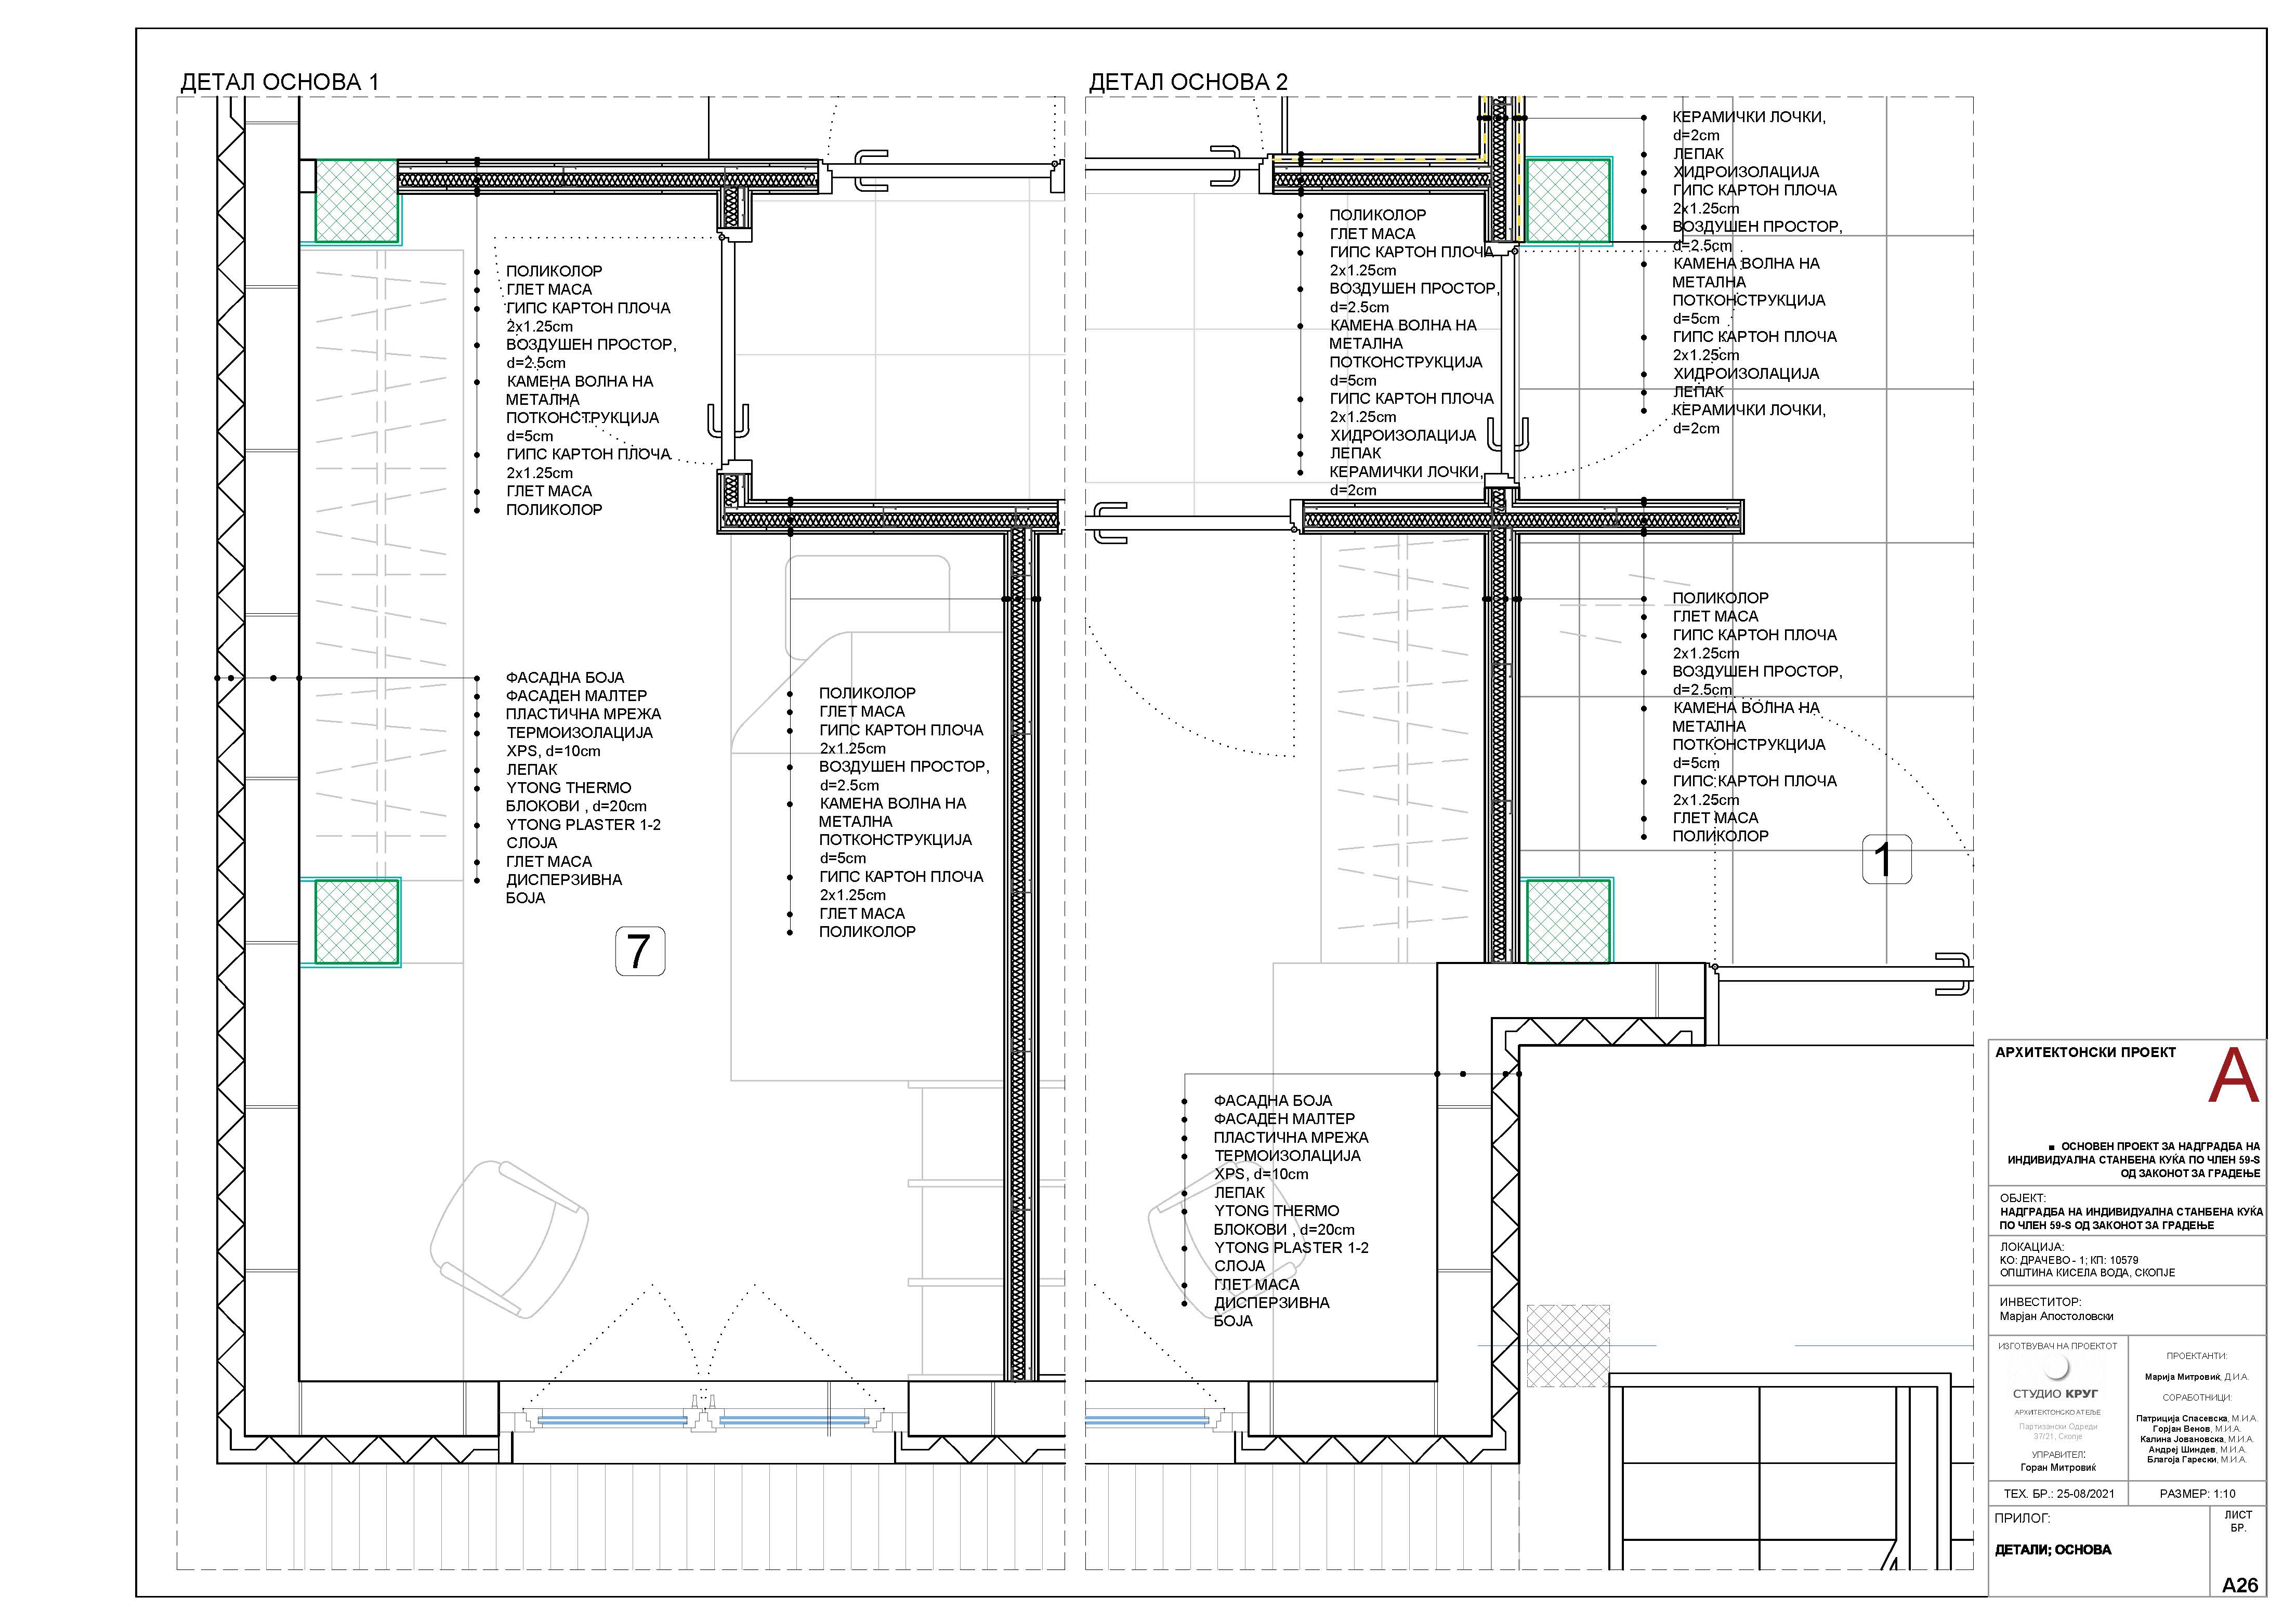Click the РАЗМЕР: 1:10 scale text
2296x1623 pixels.
[x=2197, y=1494]
